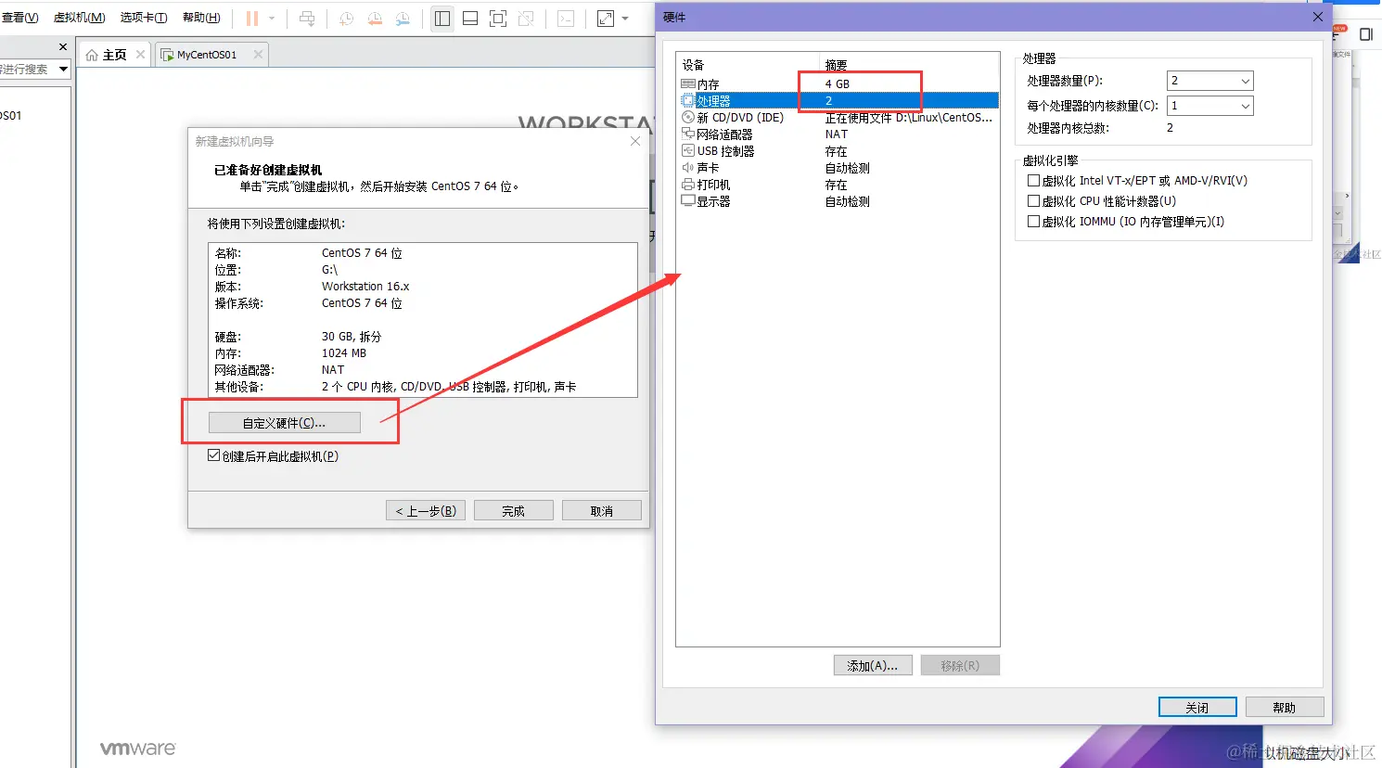The height and width of the screenshot is (768, 1382).
Task: Click the revert to snapshot icon
Action: 375,19
